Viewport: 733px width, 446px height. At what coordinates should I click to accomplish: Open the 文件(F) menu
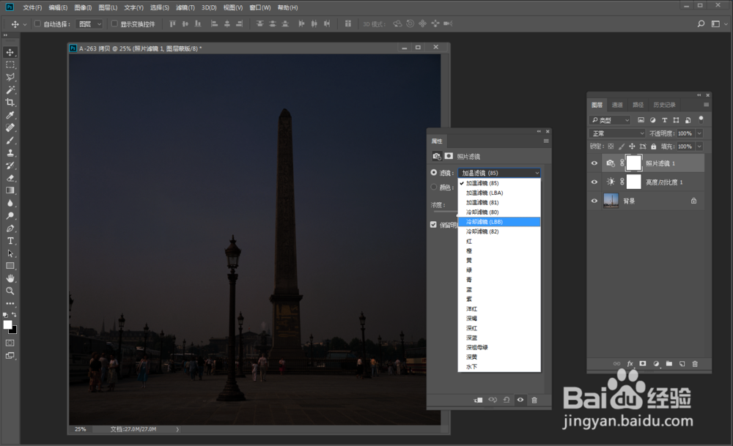[32, 7]
